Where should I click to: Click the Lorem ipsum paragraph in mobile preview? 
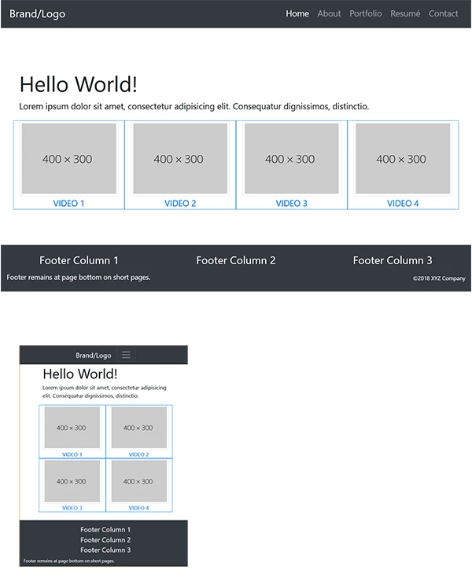[x=105, y=392]
